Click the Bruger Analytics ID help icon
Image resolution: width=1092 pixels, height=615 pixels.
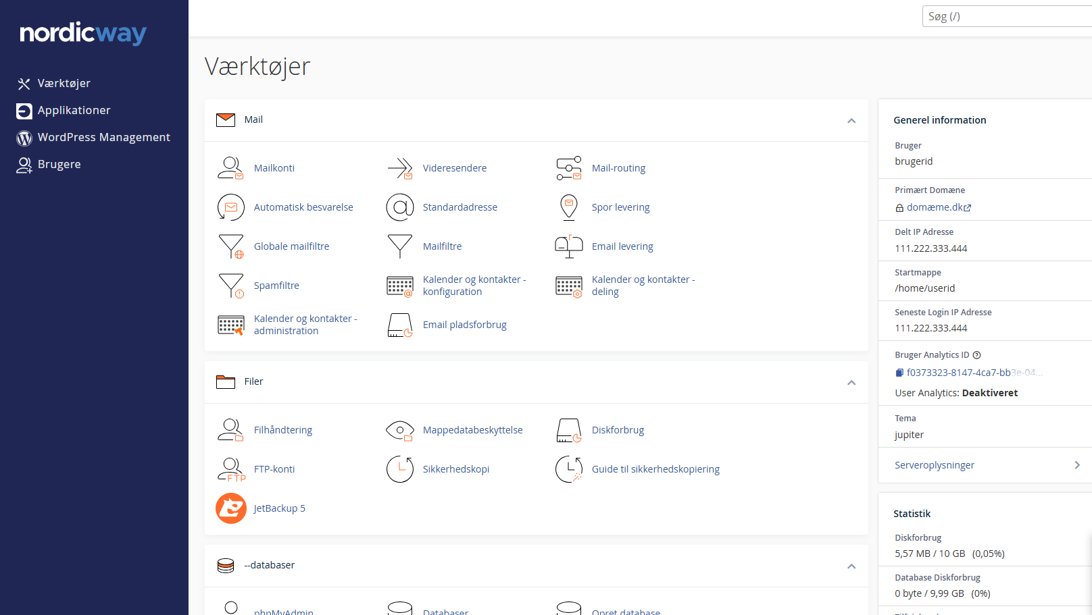(x=976, y=355)
